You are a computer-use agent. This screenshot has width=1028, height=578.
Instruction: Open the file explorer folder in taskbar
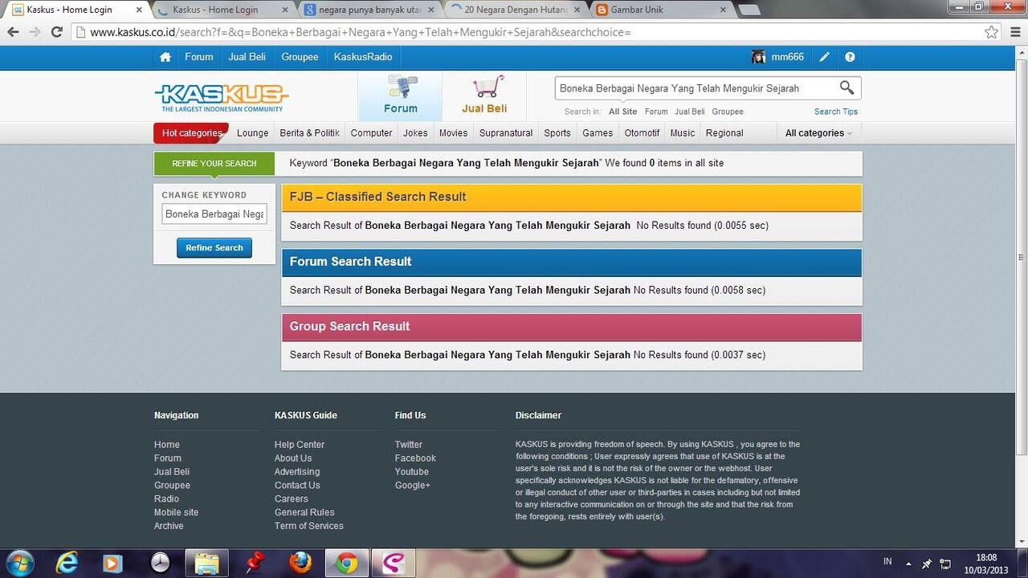[x=207, y=563]
